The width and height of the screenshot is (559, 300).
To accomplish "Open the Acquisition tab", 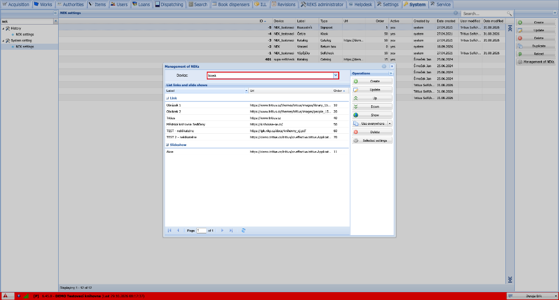I will point(16,4).
